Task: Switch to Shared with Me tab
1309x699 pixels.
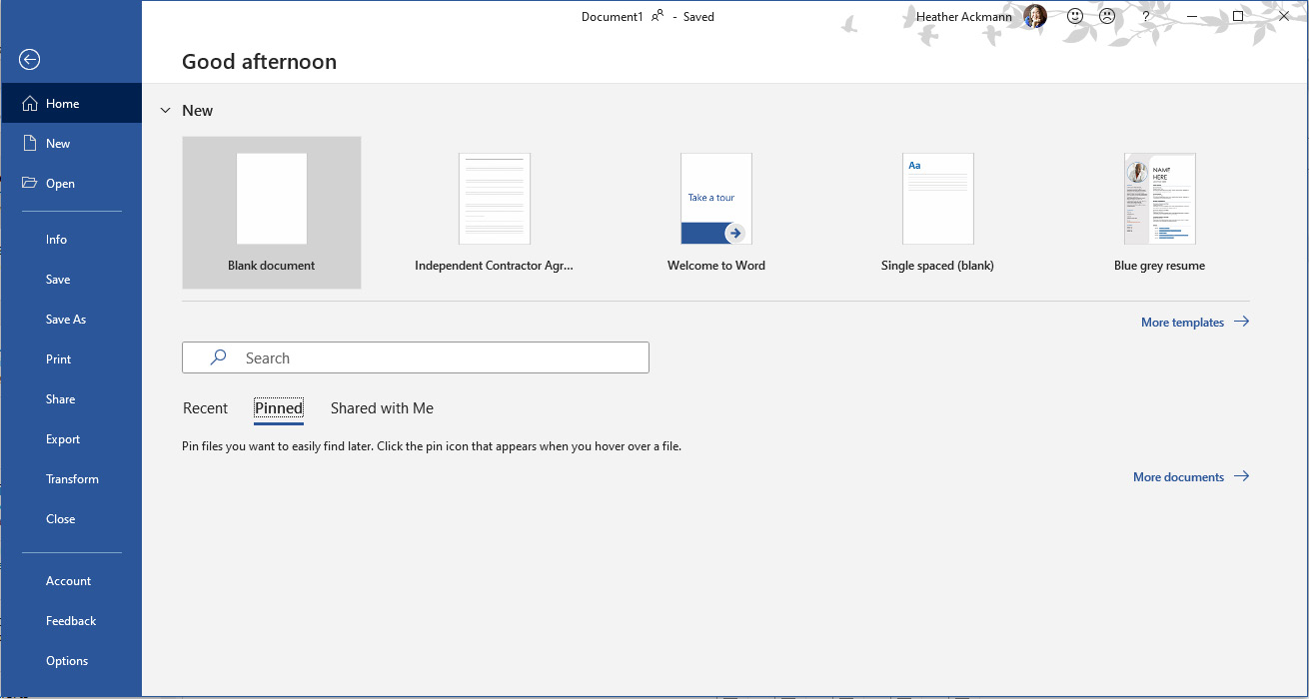Action: pos(382,407)
